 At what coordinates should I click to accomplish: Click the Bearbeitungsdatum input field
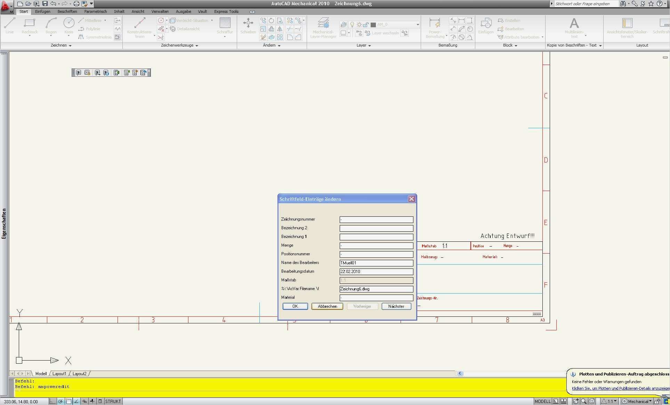click(376, 272)
